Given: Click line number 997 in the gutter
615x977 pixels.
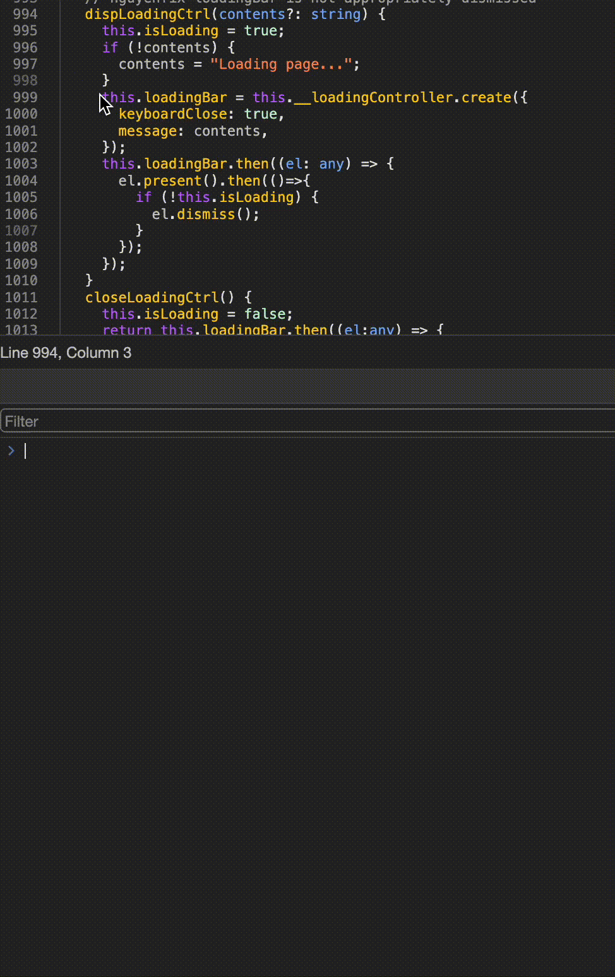Looking at the screenshot, I should pos(24,64).
